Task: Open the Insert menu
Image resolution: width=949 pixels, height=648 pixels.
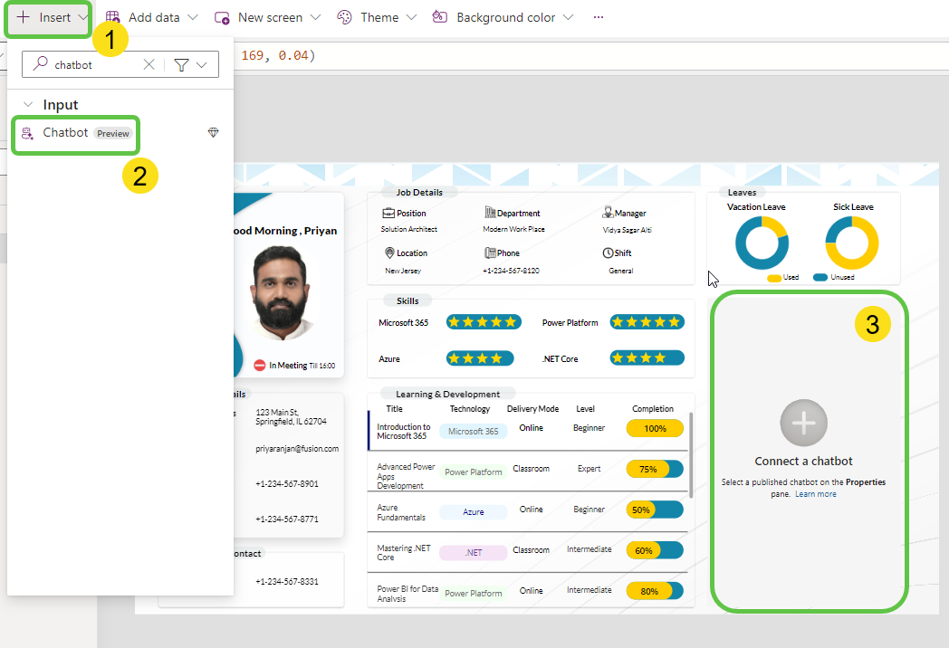Action: coord(48,17)
